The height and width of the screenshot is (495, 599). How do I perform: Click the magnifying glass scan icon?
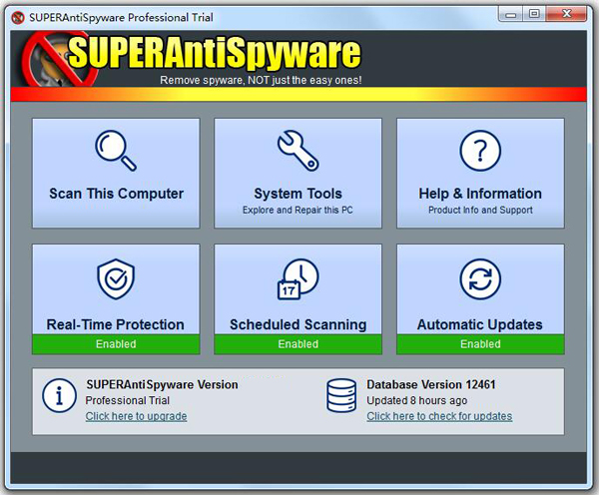tap(116, 151)
